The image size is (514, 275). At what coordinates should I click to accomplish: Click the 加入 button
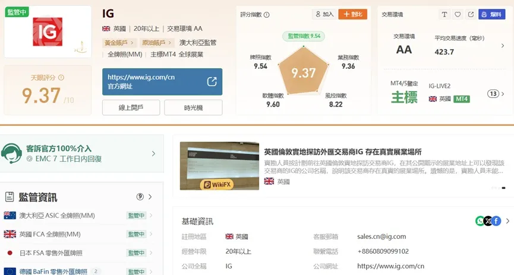coord(324,14)
